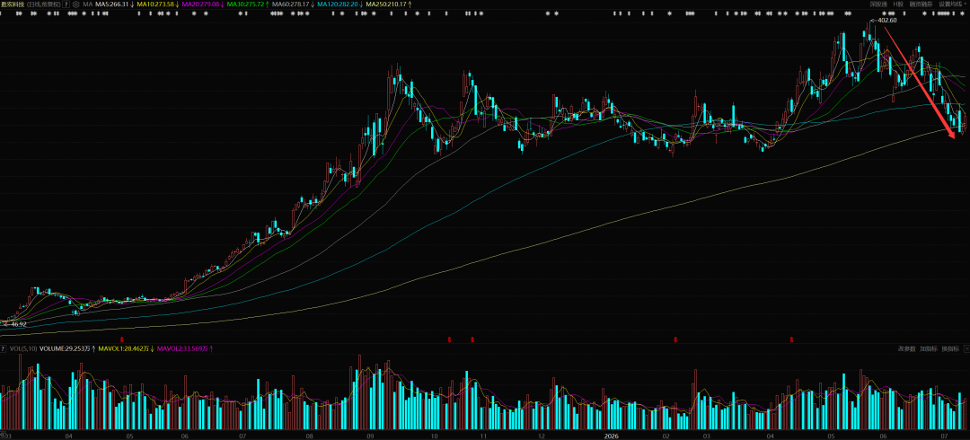Click the H股 link
Image resolution: width=970 pixels, height=440 pixels.
pyautogui.click(x=898, y=4)
